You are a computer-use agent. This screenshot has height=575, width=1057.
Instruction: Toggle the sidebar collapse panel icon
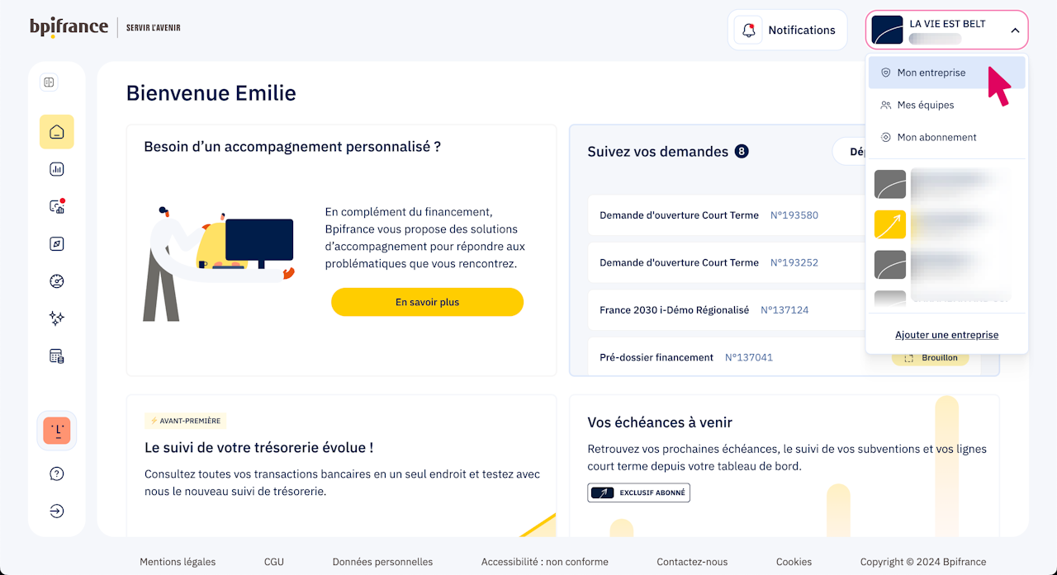(x=49, y=82)
